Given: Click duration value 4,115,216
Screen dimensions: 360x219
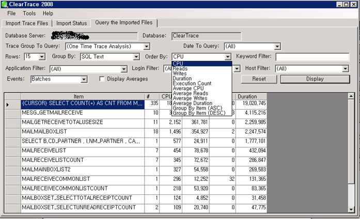Looking at the screenshot, I should [252, 114].
